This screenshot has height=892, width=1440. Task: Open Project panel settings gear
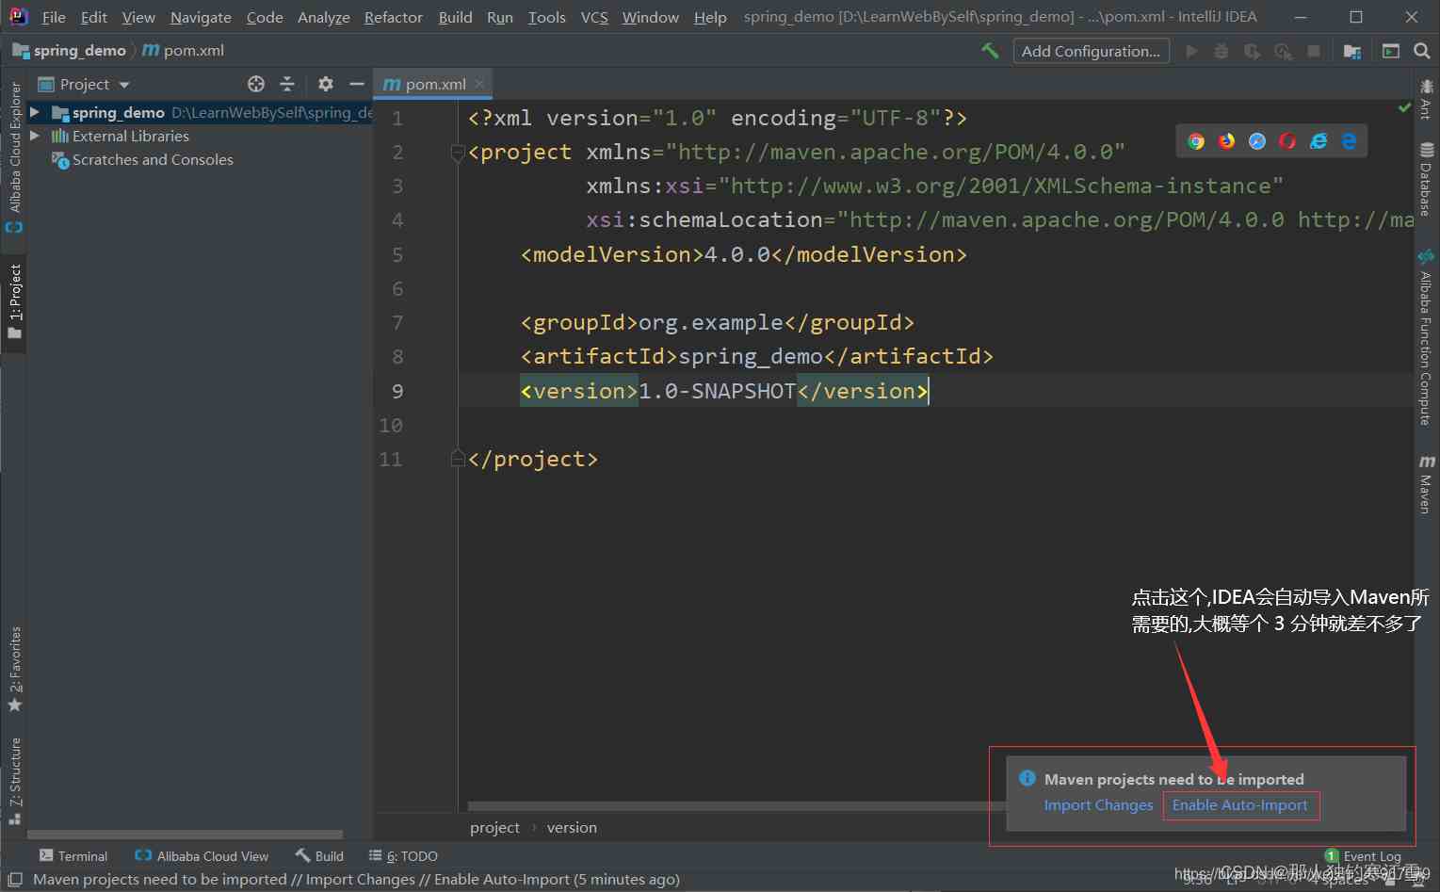pyautogui.click(x=325, y=84)
